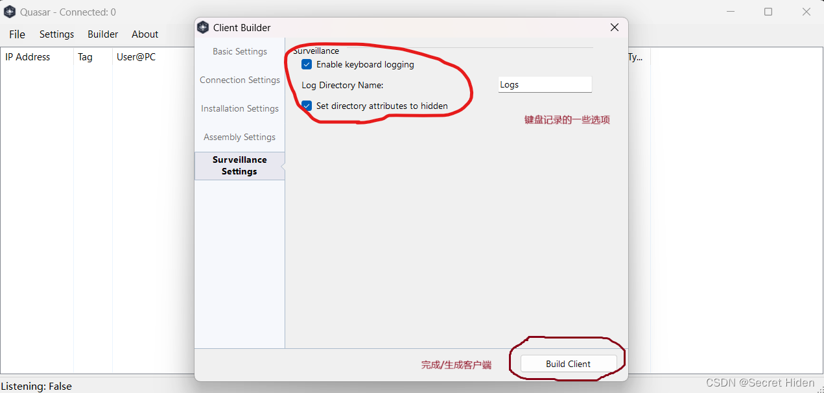The image size is (824, 393).
Task: Open the About menu
Action: click(x=145, y=34)
